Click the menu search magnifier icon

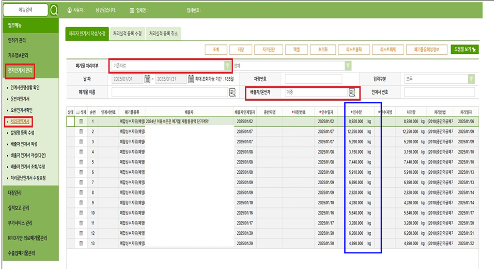54,10
